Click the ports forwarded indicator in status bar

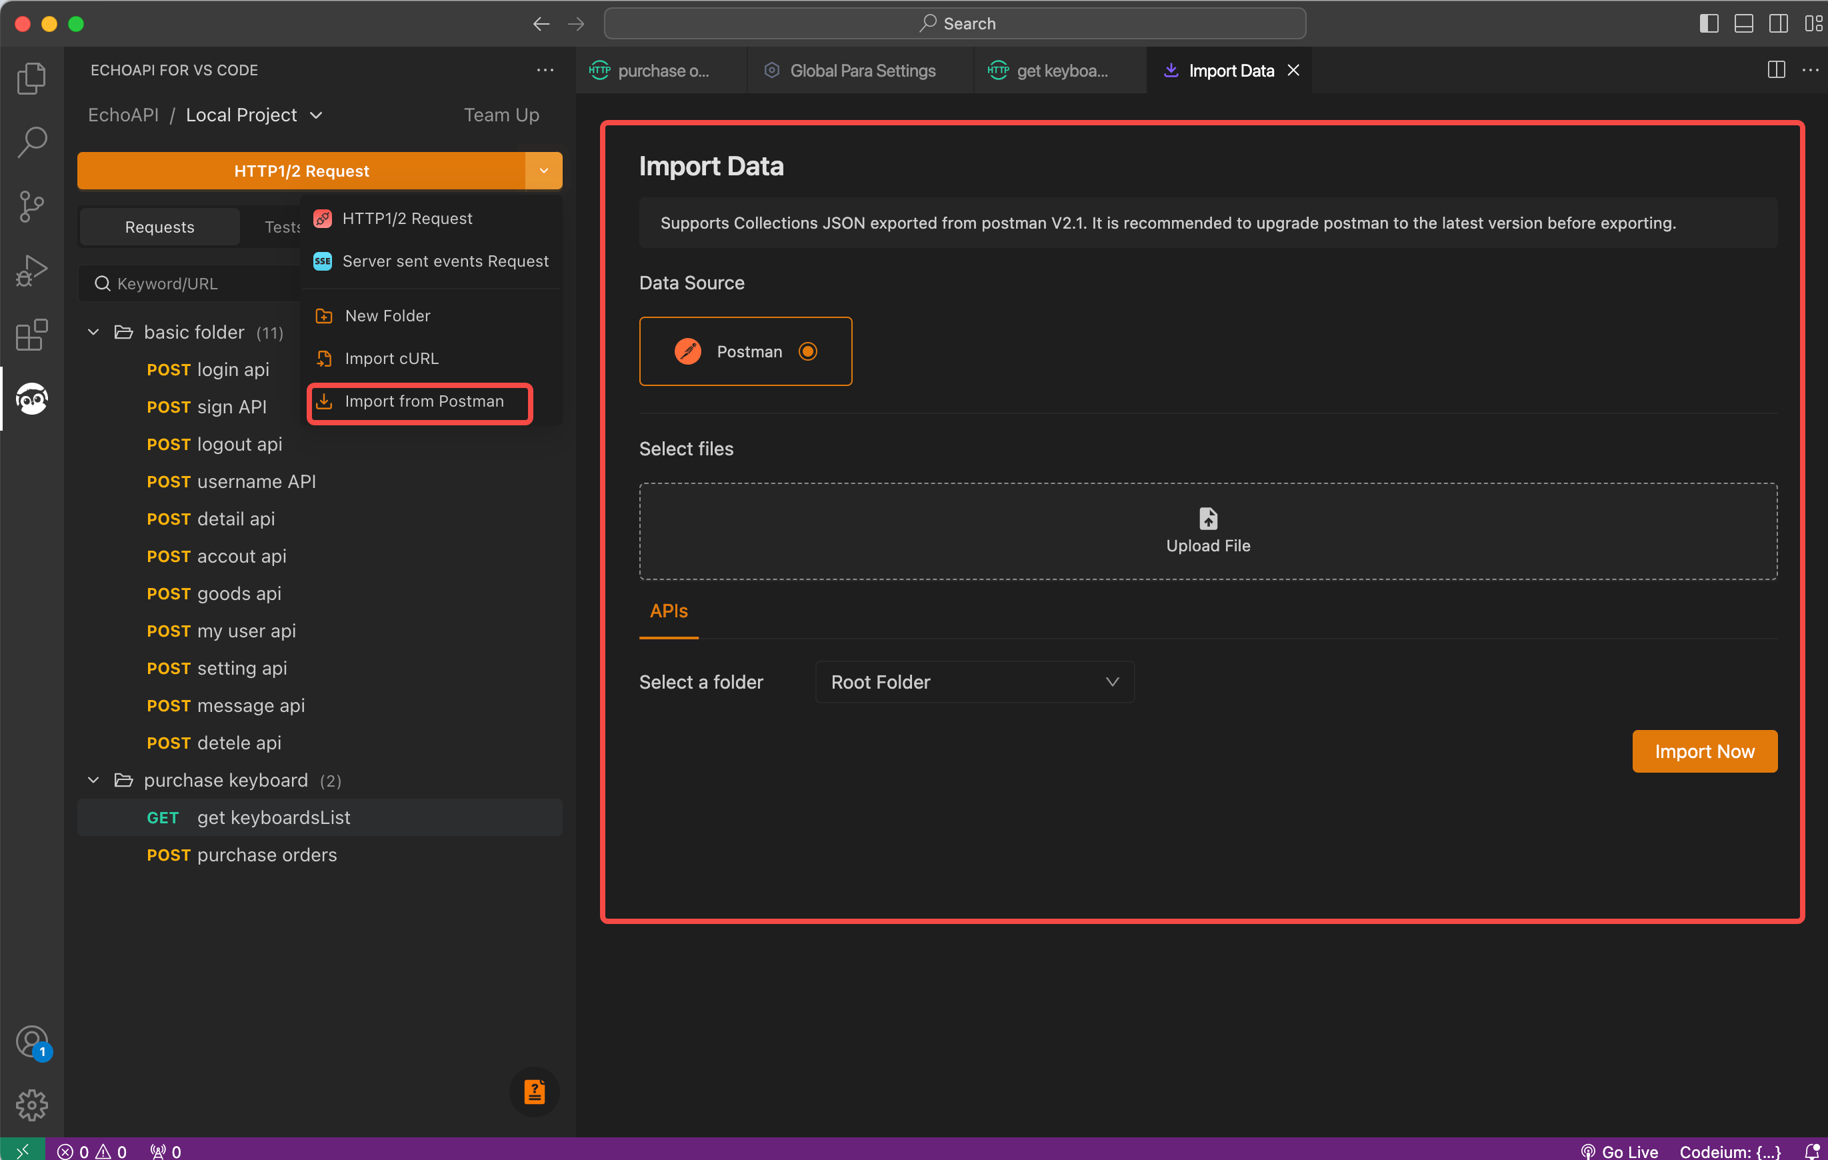pos(165,1151)
